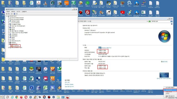Open the Microsoft Excel 2010 desktop shortcut
Viewport: 177px width, 99px height.
[45, 89]
